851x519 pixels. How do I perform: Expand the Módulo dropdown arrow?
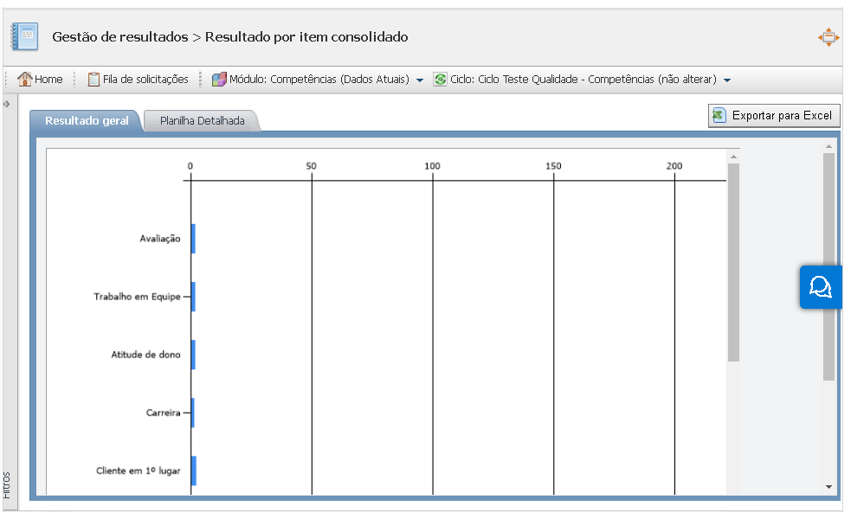420,80
